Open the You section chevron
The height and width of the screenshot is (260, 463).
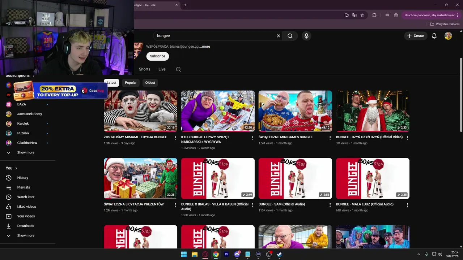tap(16, 168)
